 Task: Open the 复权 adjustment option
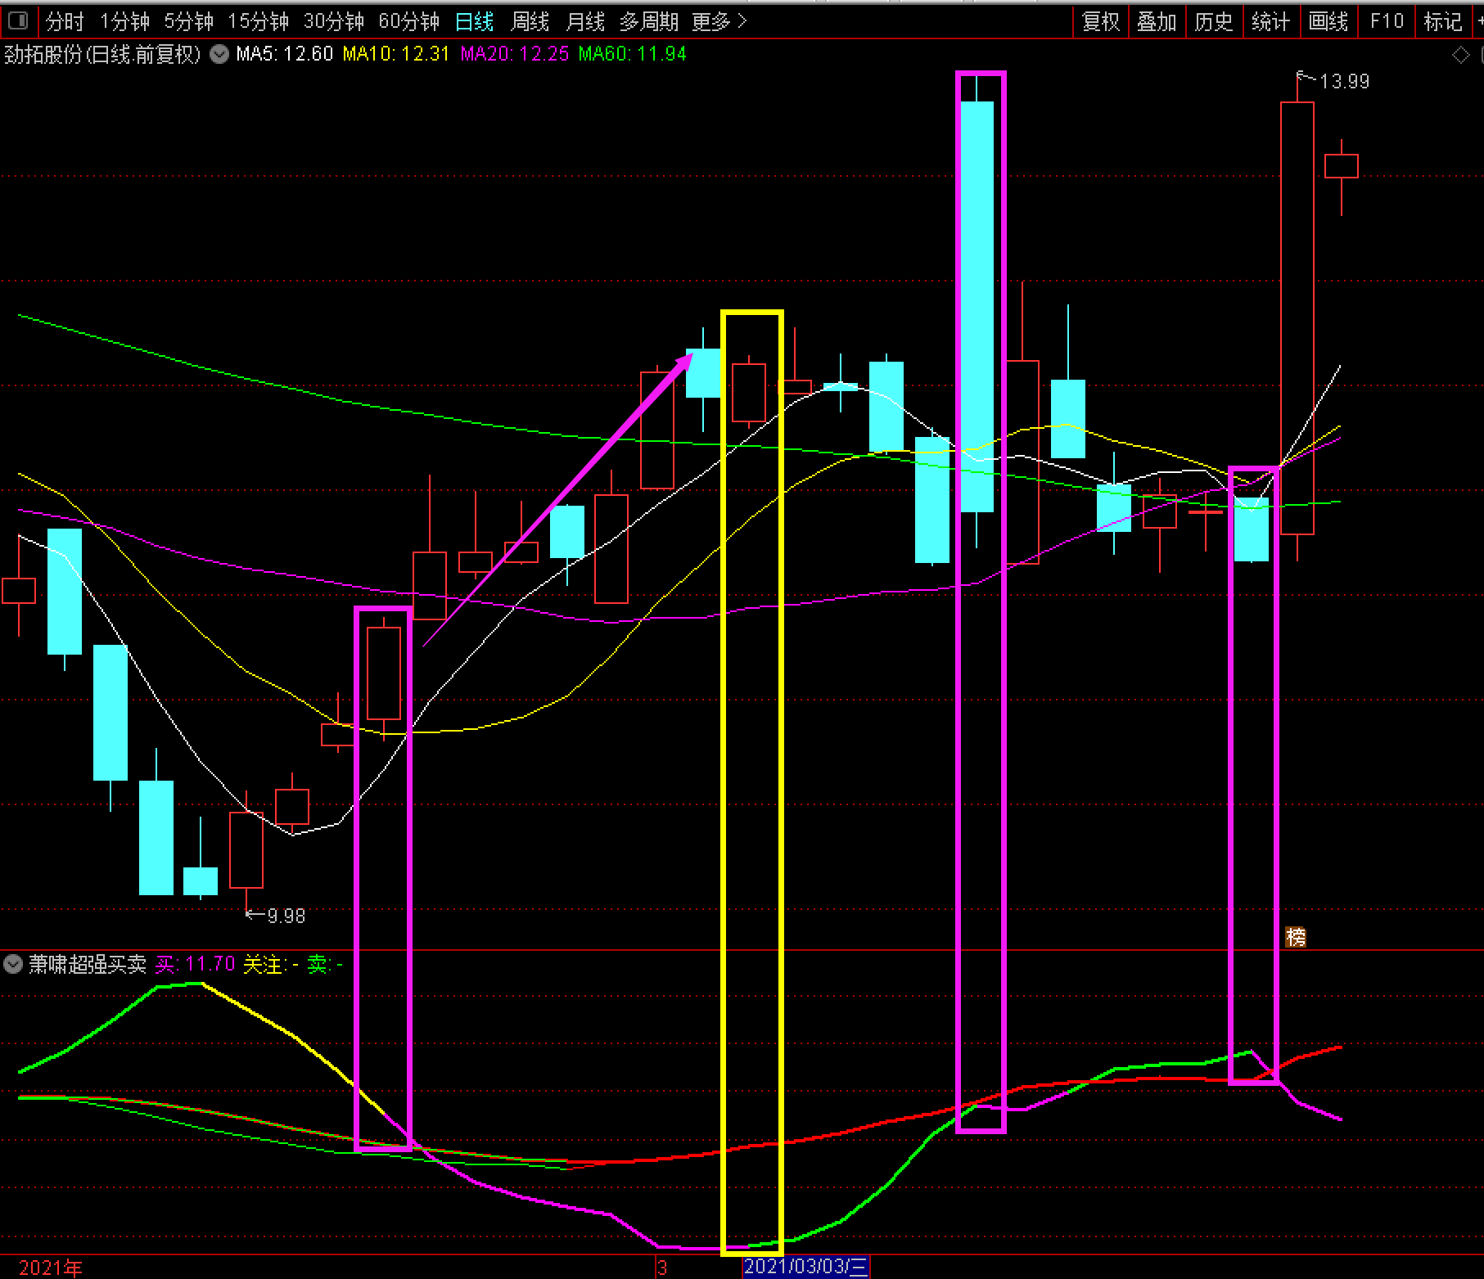1100,21
